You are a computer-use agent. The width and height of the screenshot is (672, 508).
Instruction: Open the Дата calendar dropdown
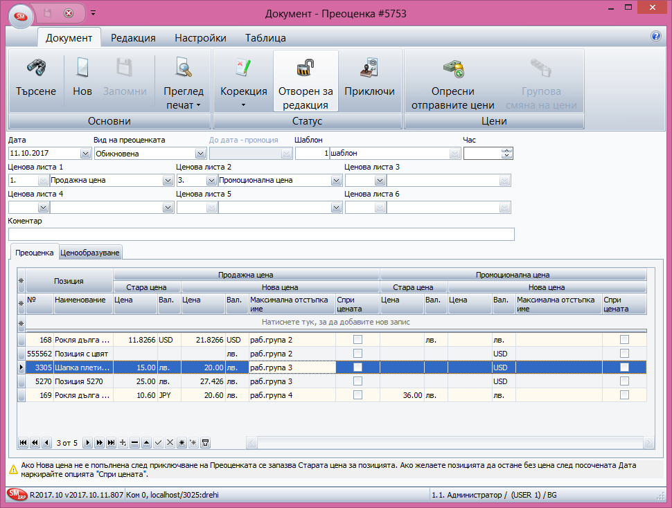click(85, 153)
